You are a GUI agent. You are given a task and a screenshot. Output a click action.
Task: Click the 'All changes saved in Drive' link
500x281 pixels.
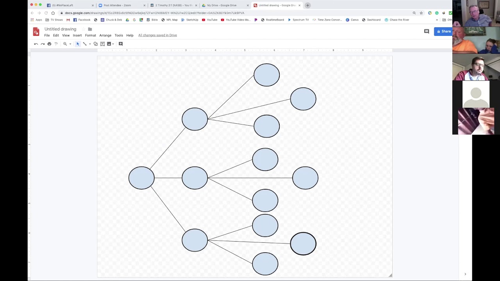157,35
